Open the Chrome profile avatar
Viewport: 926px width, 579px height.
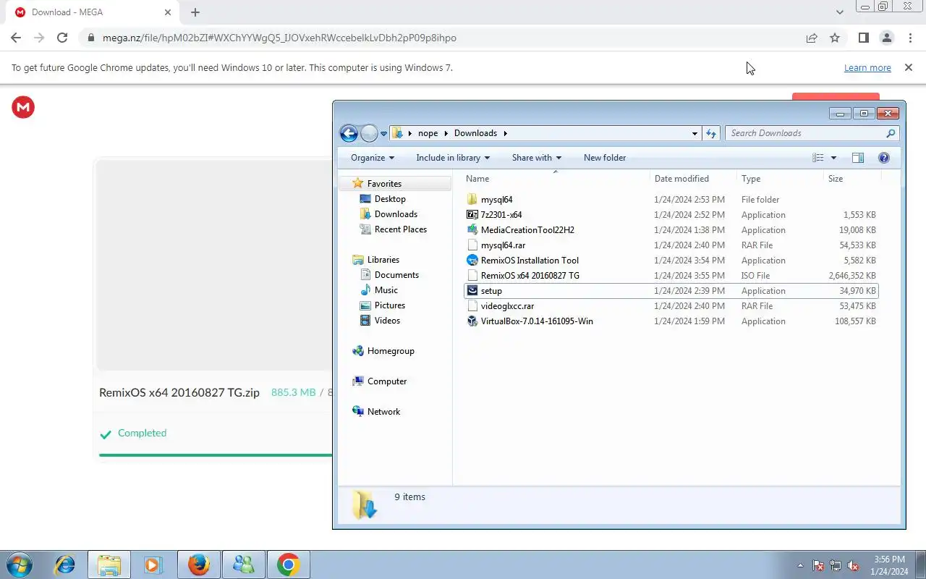[886, 38]
